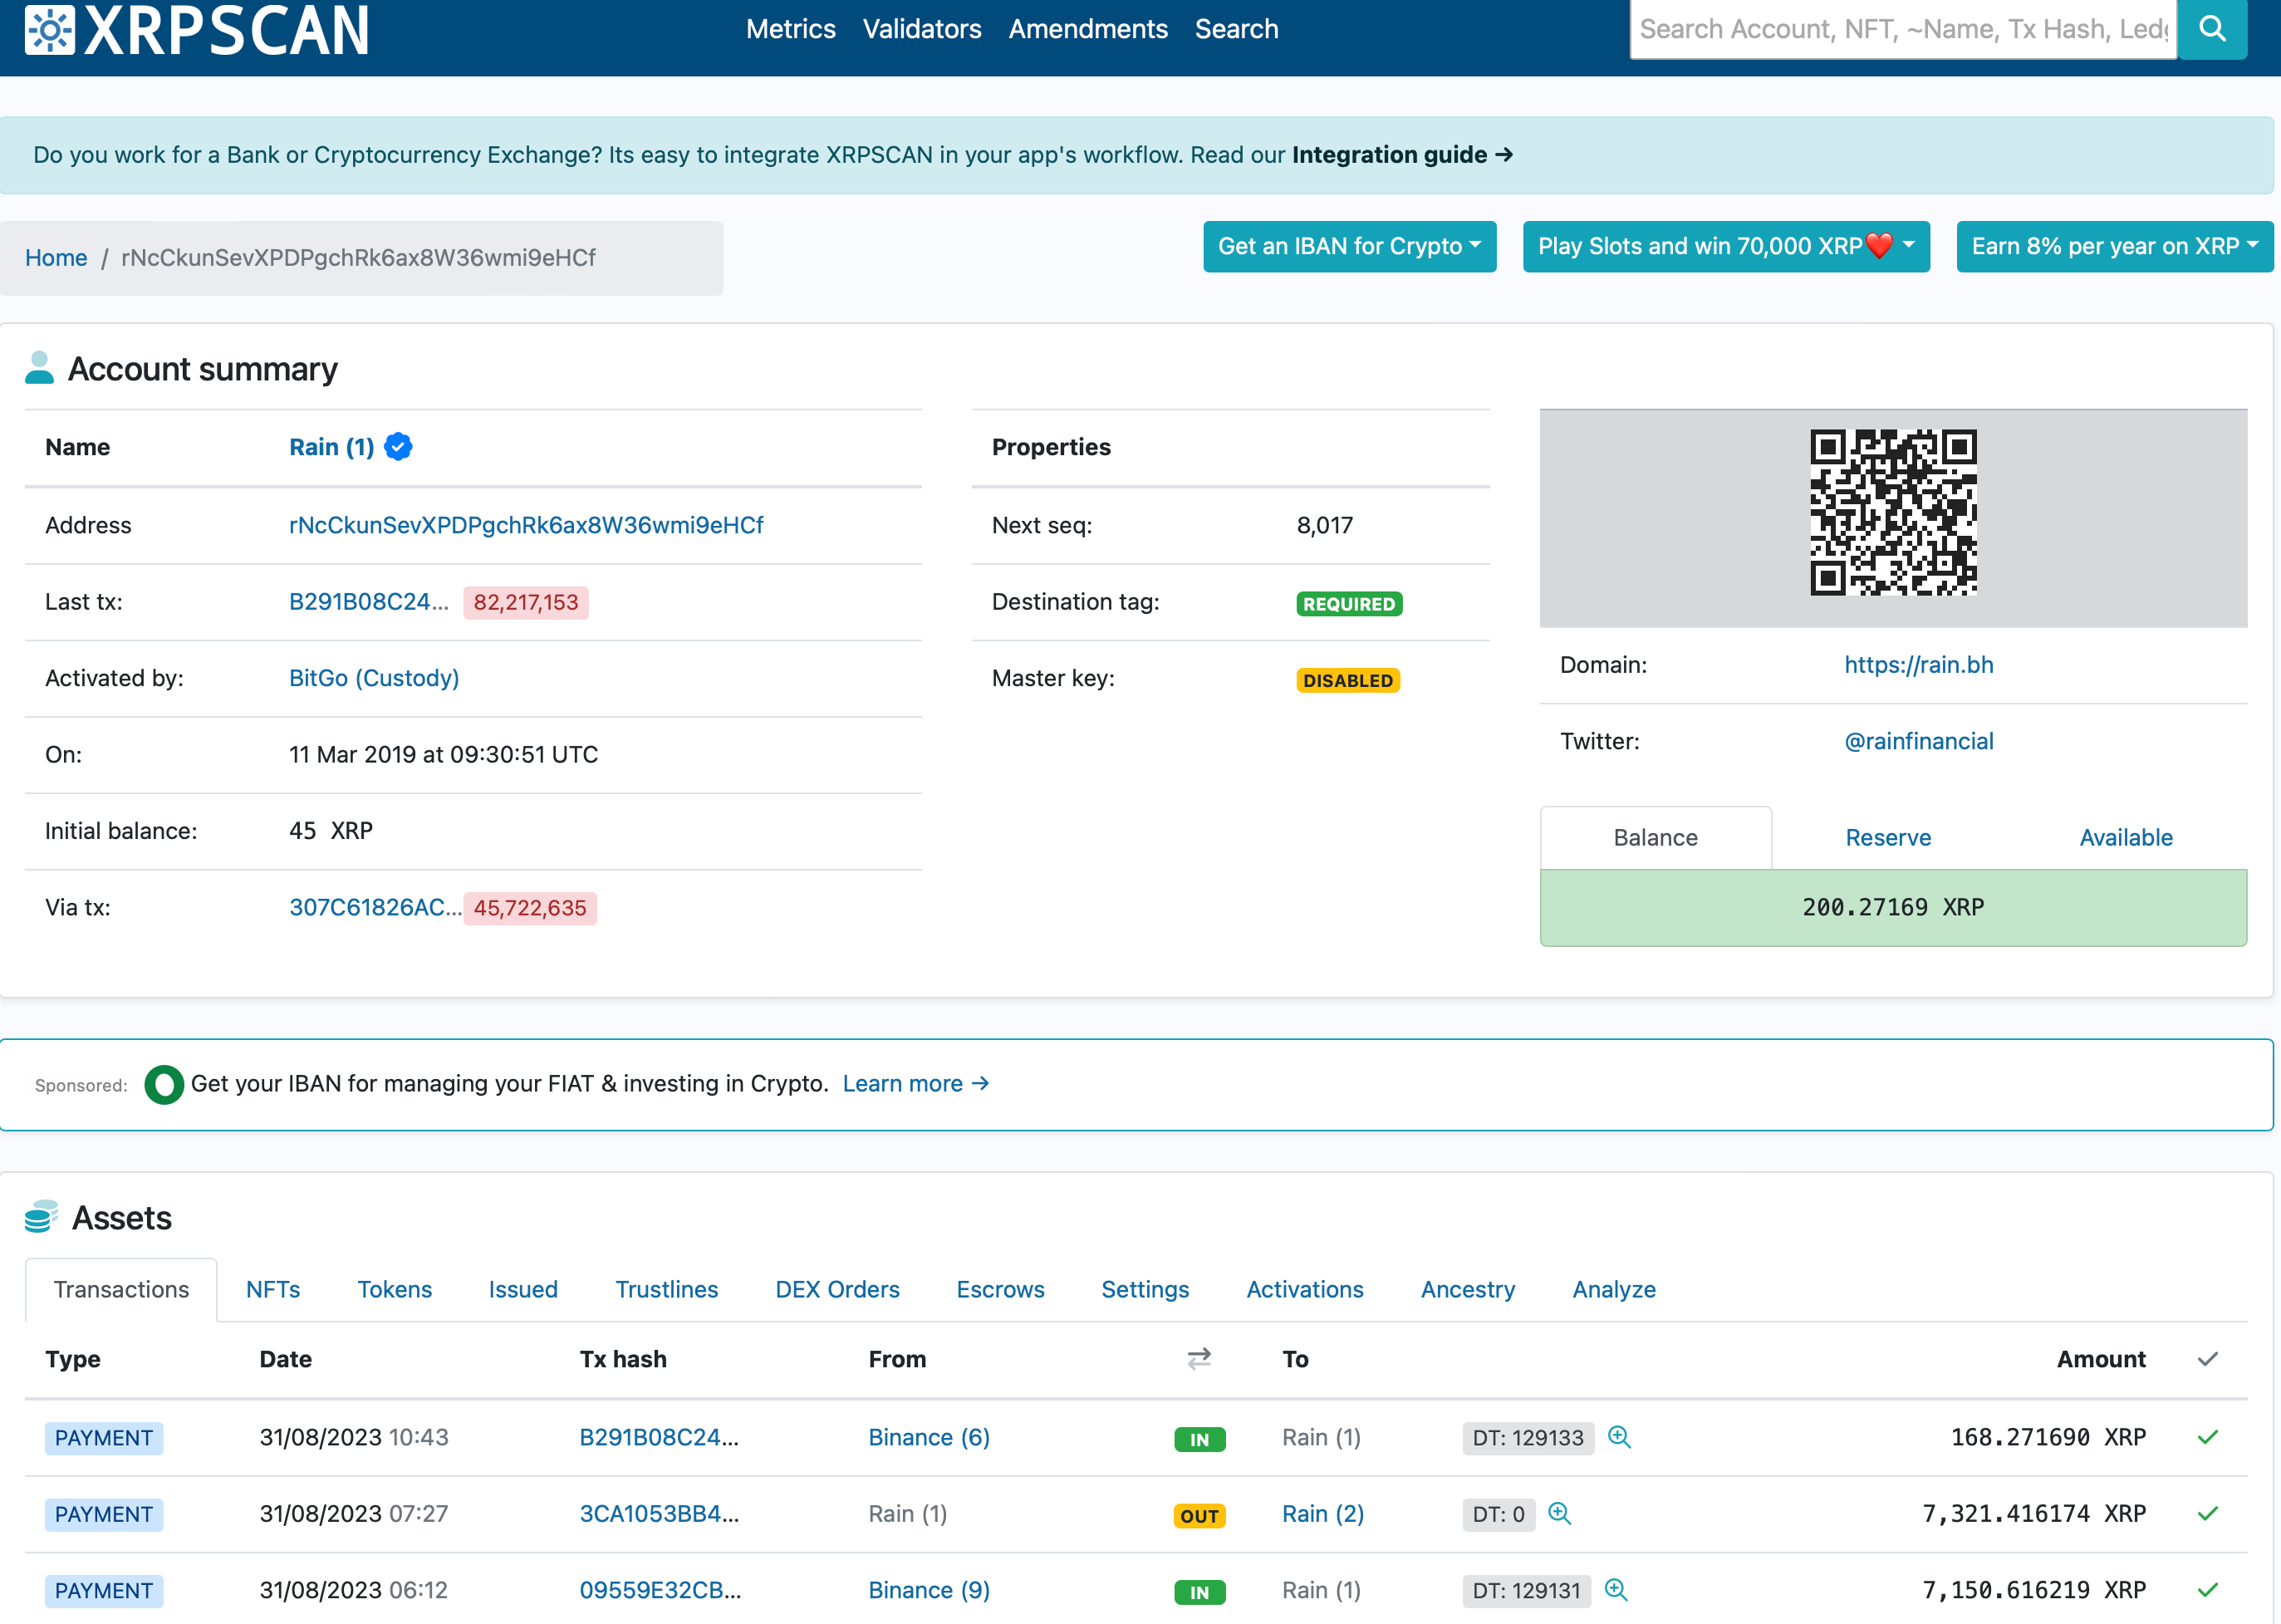The width and height of the screenshot is (2281, 1624).
Task: Click the search account input field
Action: [x=1903, y=29]
